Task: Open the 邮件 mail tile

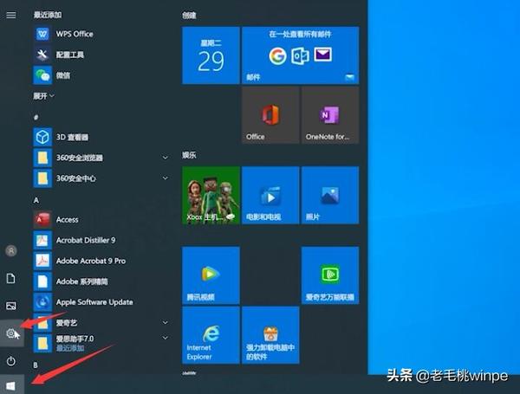Action: pyautogui.click(x=301, y=55)
